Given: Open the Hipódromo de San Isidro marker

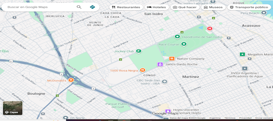Looking at the screenshot, I should point(177,37).
